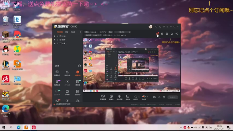This screenshot has width=233, height=131.
Task: Add a 手机投屏 phone mirroring source
Action: coord(119,97)
